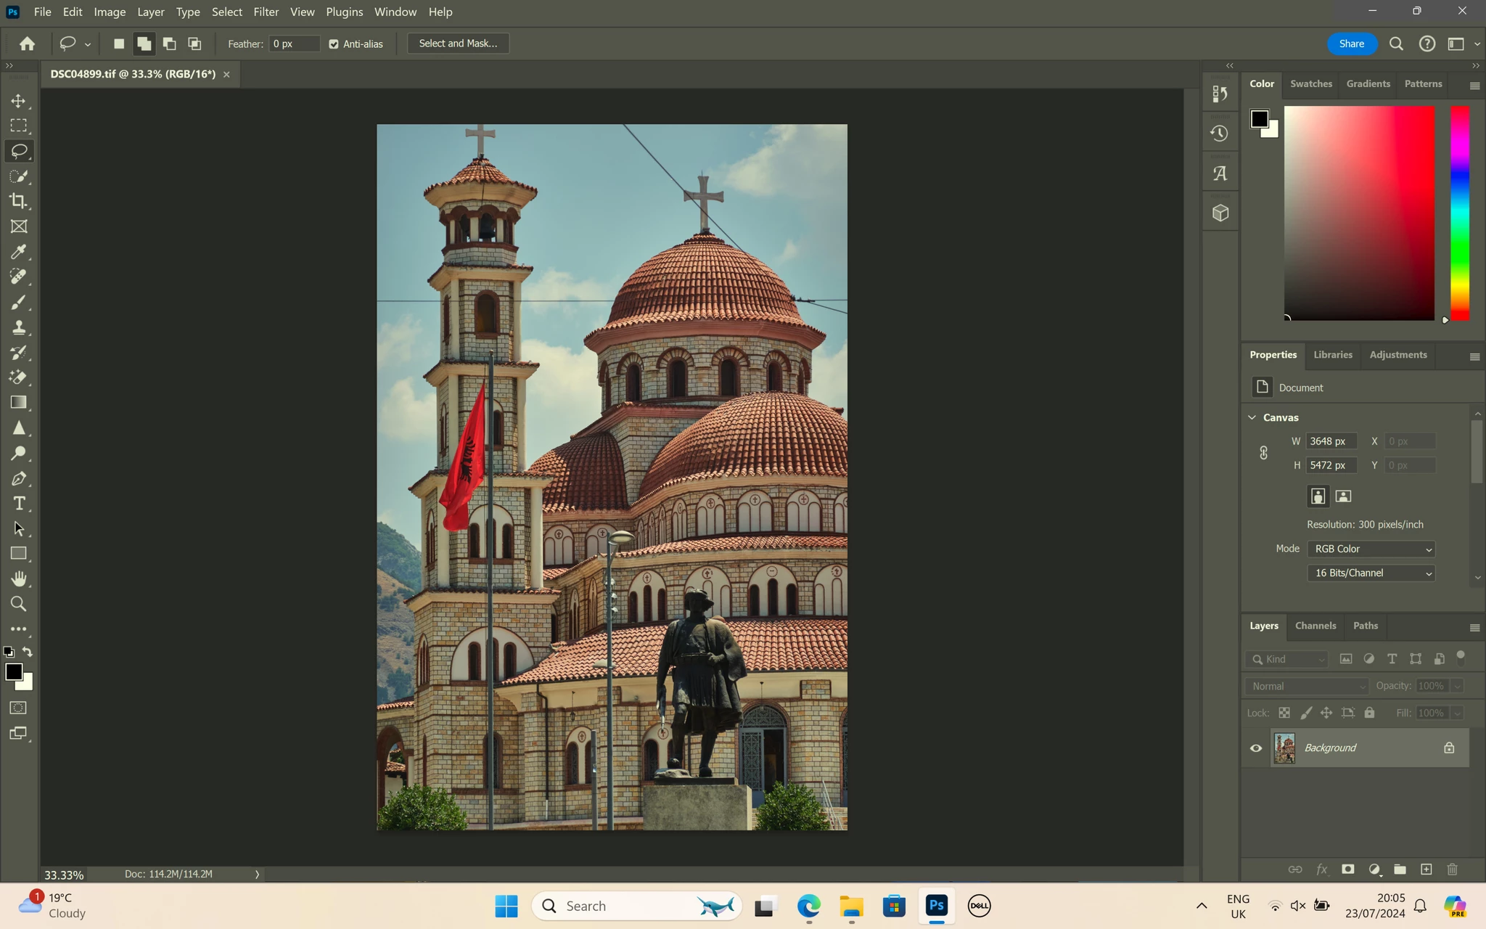
Task: Hide the Background layer visibility
Action: [x=1256, y=748]
